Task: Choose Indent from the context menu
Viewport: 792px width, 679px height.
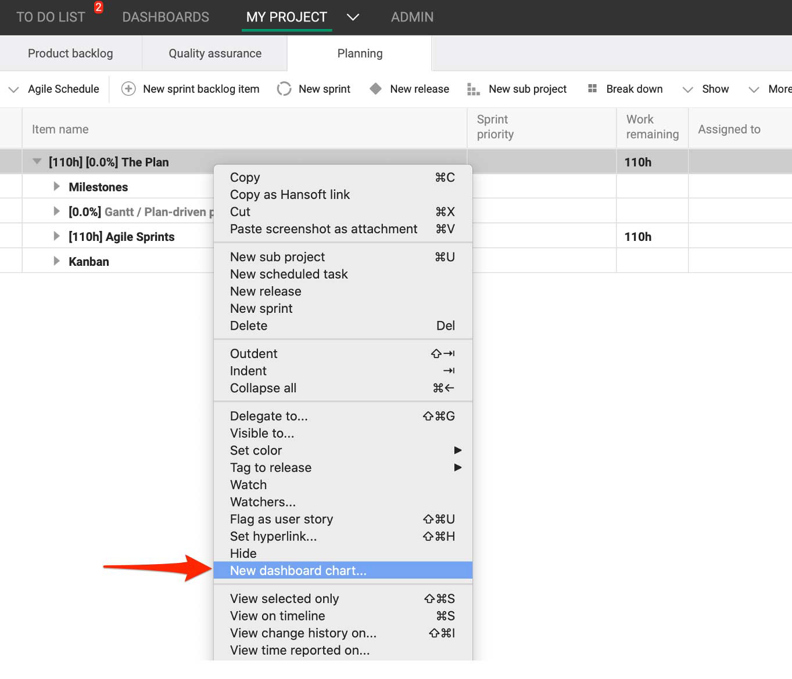Action: coord(343,371)
